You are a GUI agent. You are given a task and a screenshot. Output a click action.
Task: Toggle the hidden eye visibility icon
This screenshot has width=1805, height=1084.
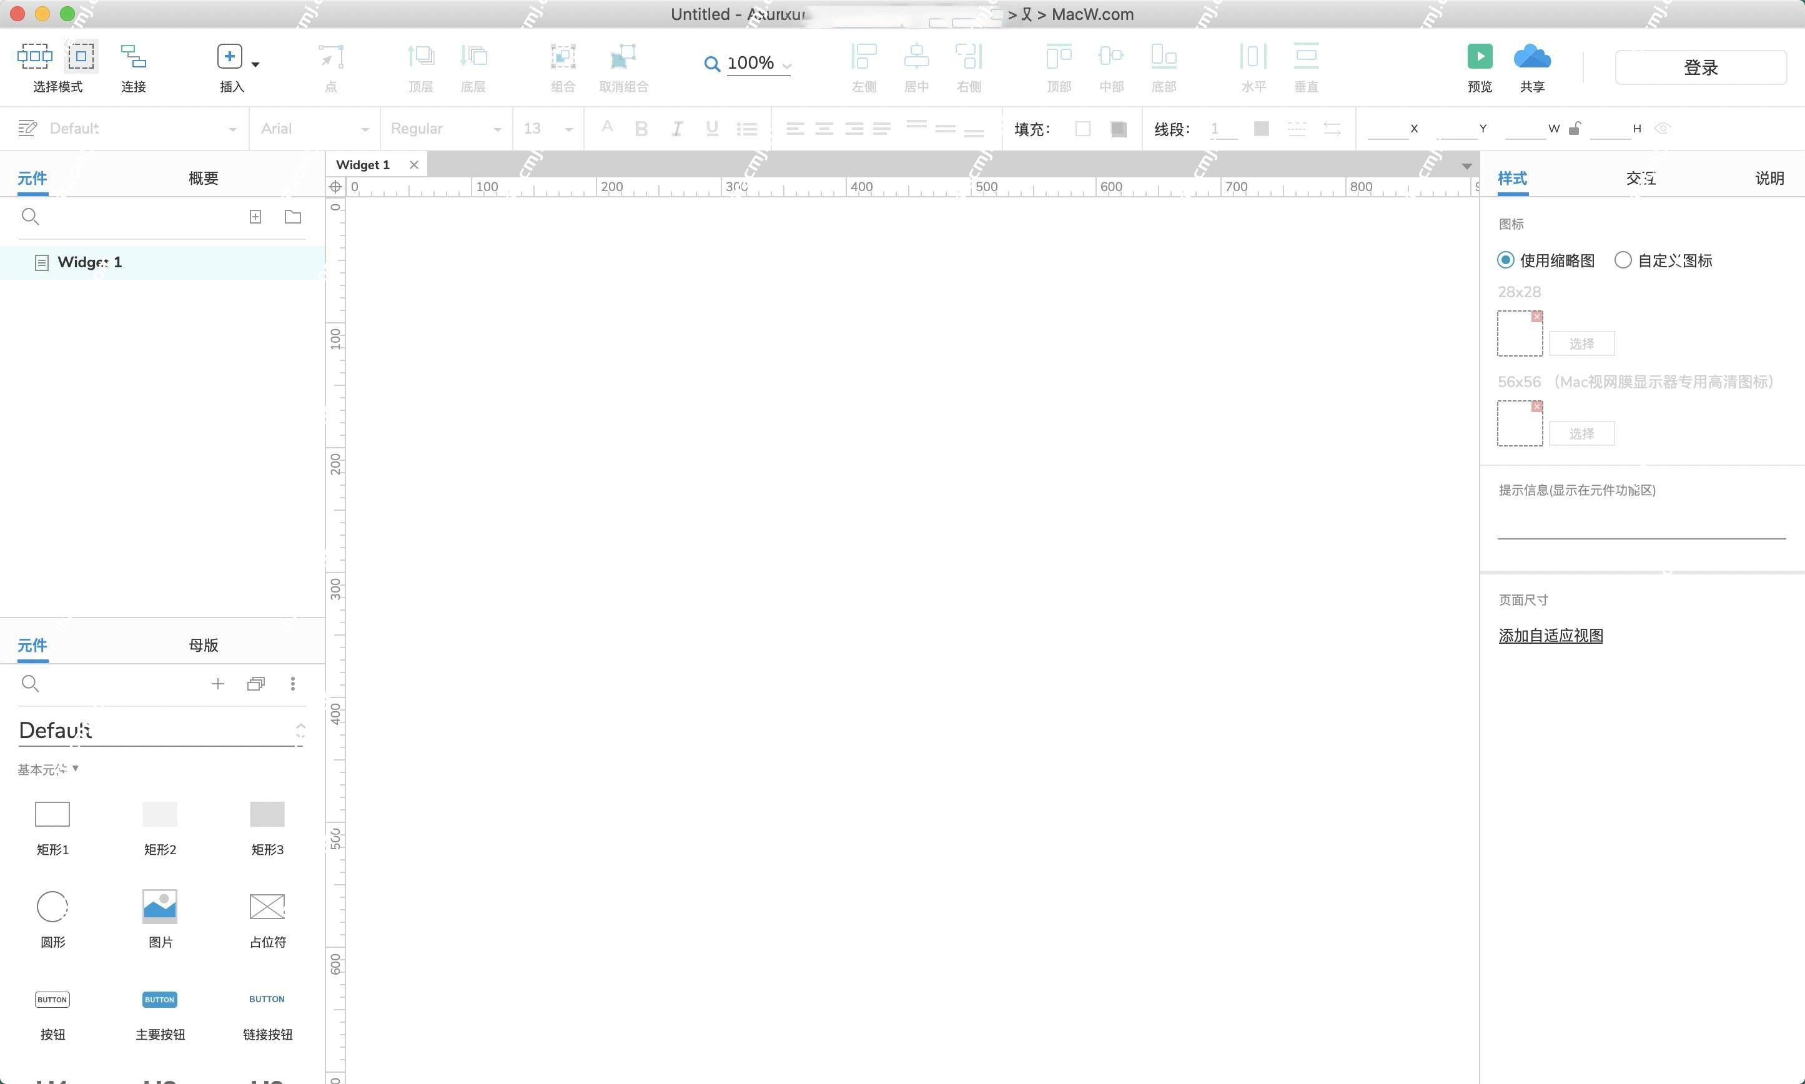1663,128
